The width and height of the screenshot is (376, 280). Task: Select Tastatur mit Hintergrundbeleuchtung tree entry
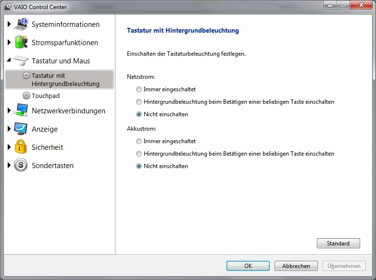click(59, 80)
